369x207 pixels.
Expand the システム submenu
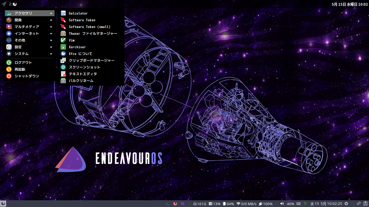pos(30,54)
